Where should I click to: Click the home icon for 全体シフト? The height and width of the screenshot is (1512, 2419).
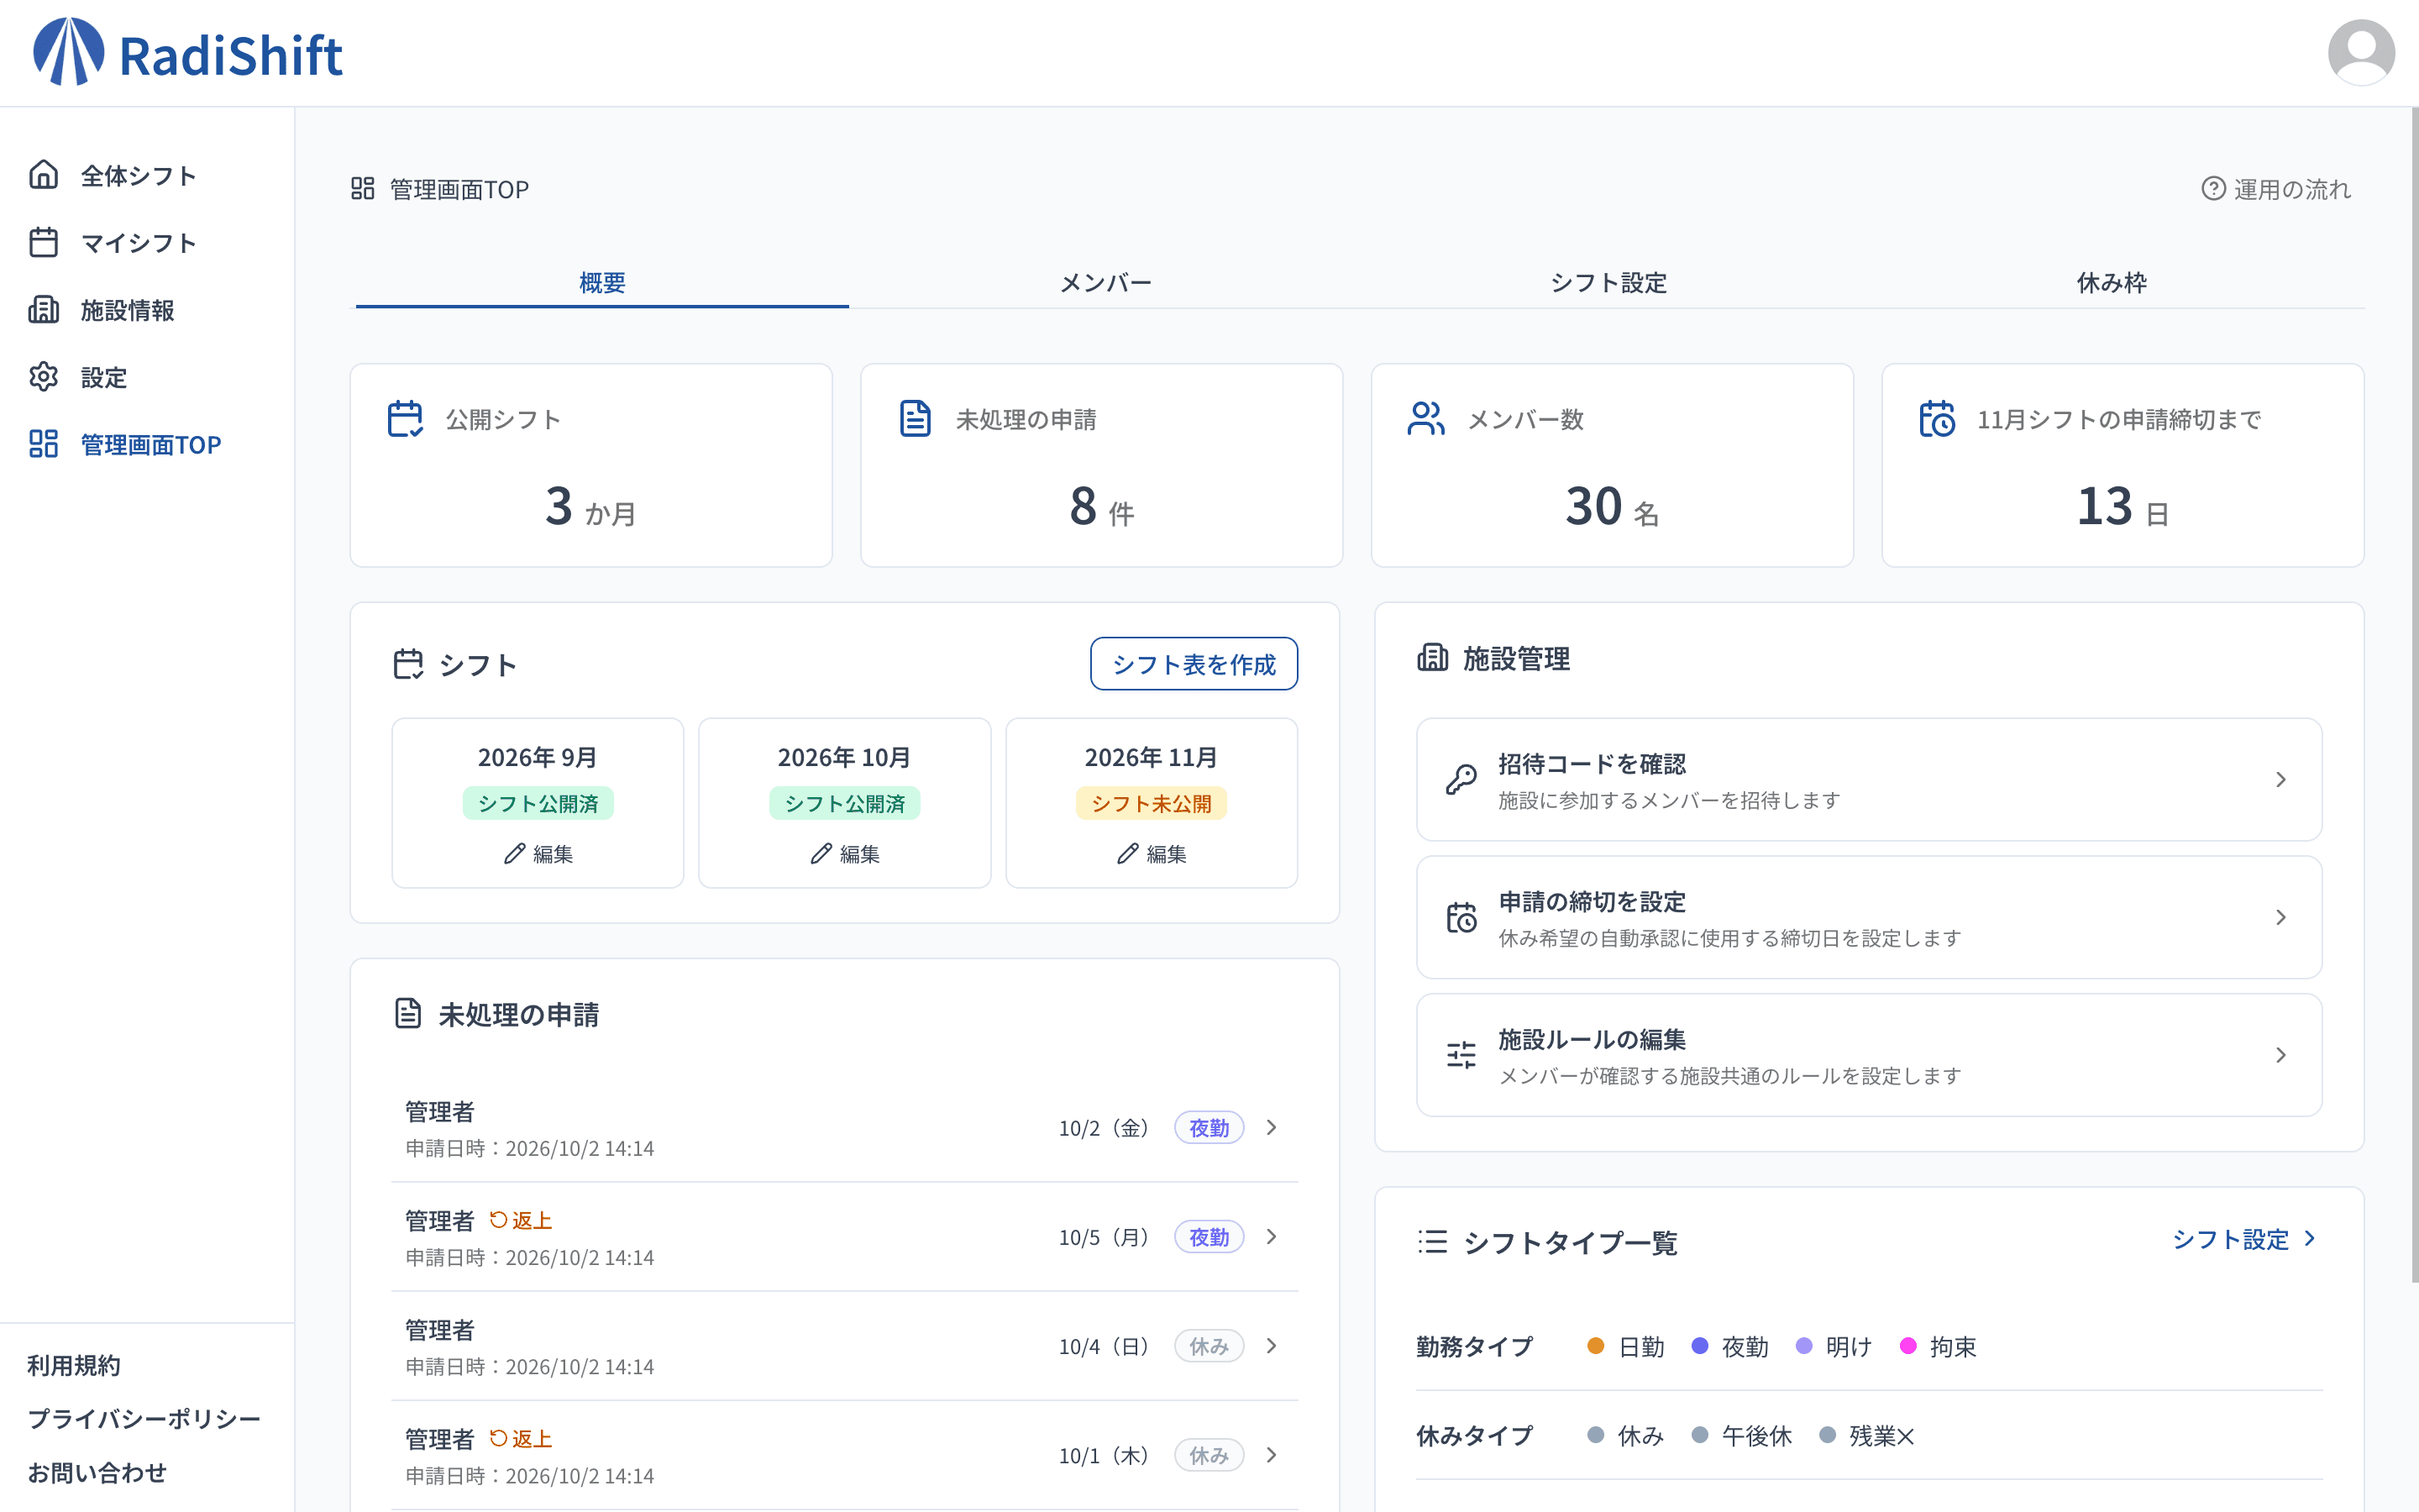[43, 175]
